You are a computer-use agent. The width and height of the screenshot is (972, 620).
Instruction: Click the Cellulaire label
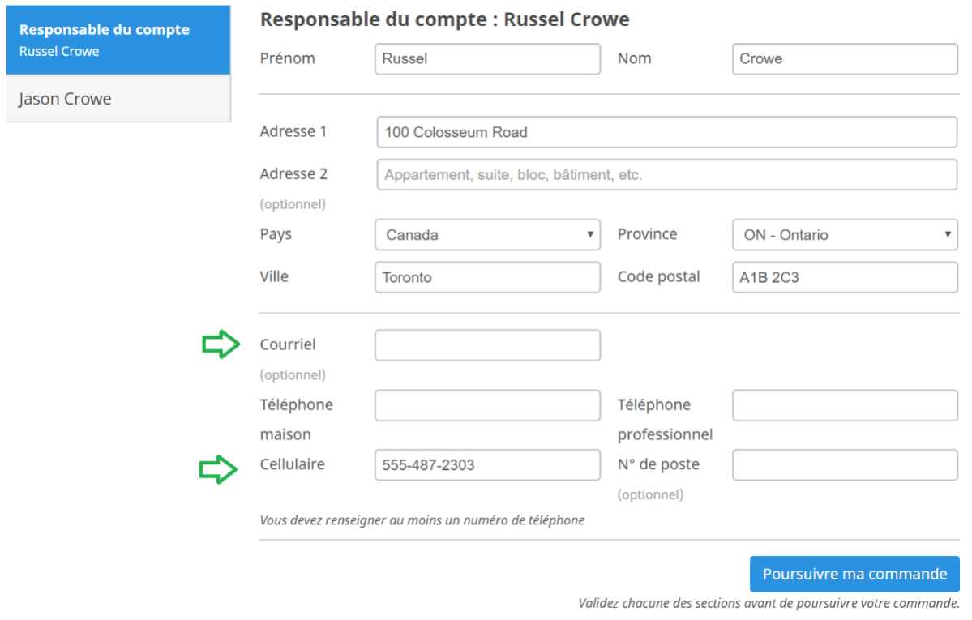coord(292,464)
